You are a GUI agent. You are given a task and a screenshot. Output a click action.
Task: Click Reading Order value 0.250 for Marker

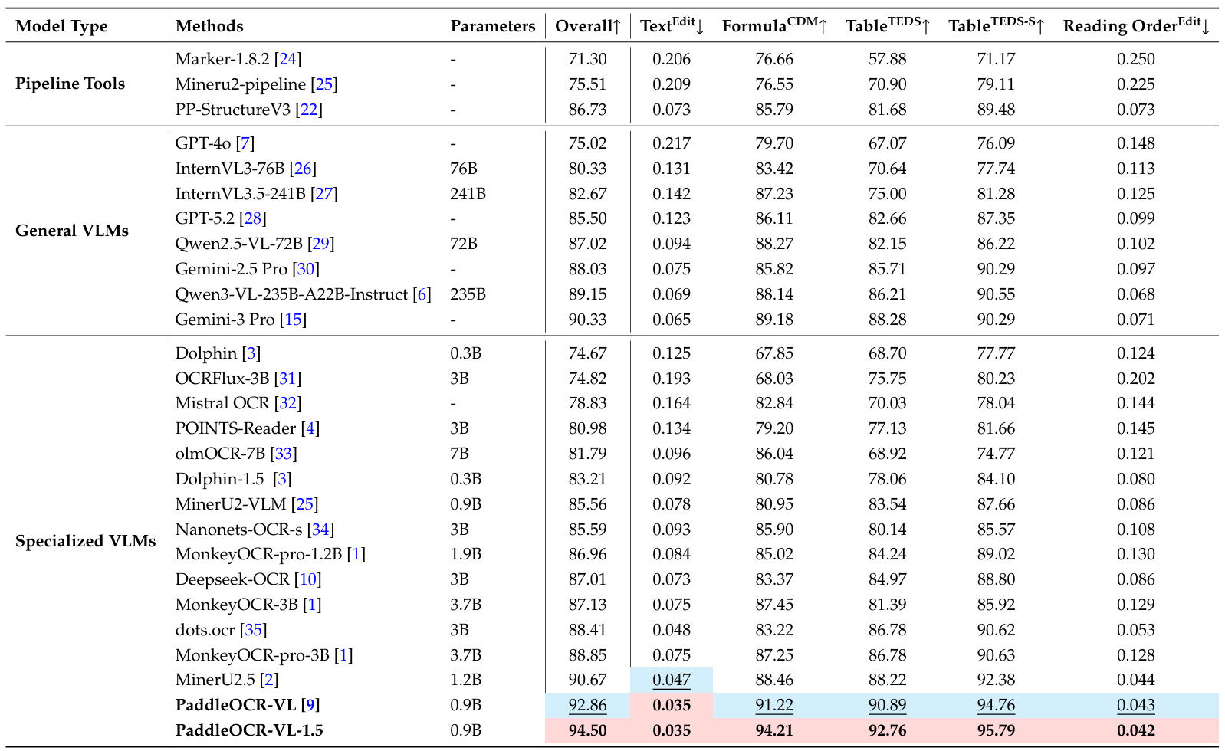[x=1136, y=59]
